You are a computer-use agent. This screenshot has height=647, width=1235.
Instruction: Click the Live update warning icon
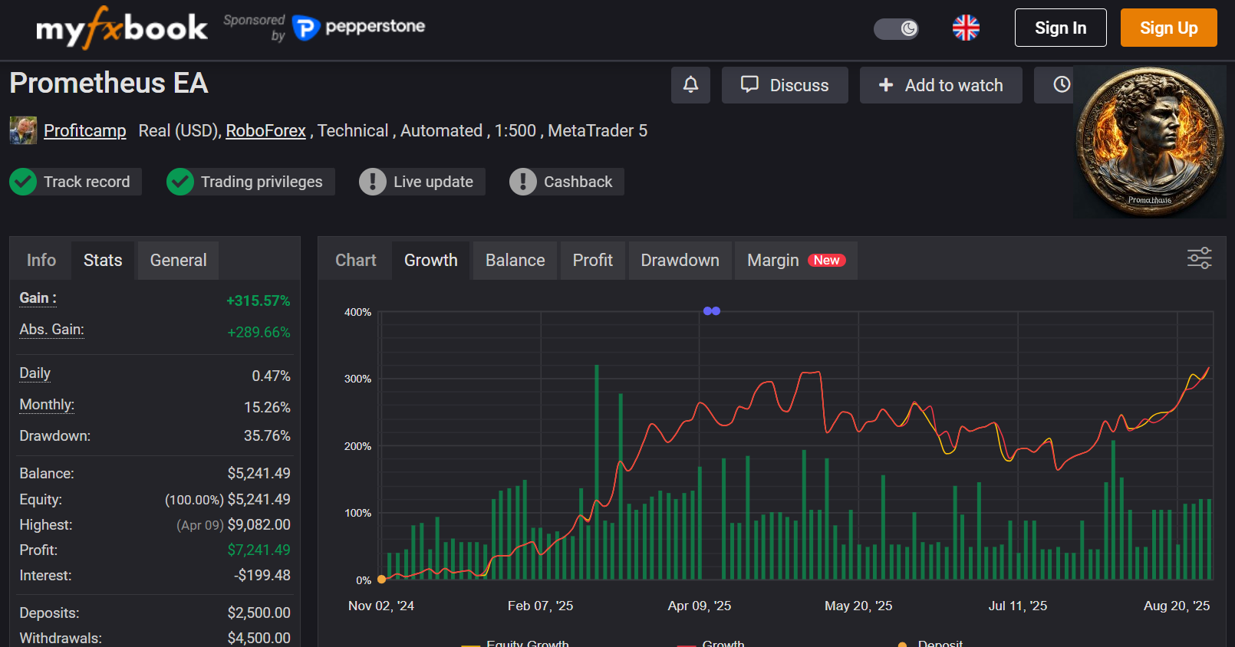point(373,182)
